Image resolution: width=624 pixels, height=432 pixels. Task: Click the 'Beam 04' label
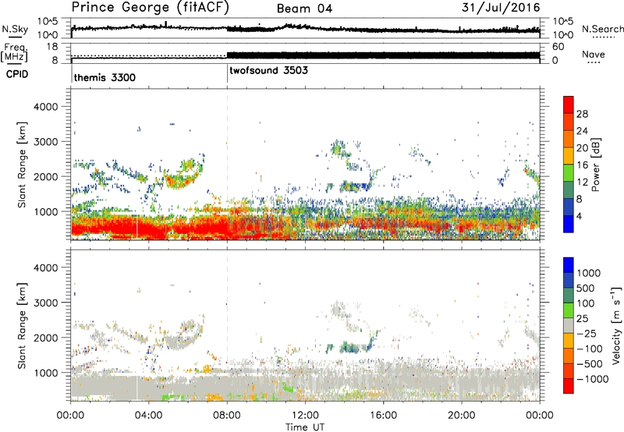click(304, 9)
